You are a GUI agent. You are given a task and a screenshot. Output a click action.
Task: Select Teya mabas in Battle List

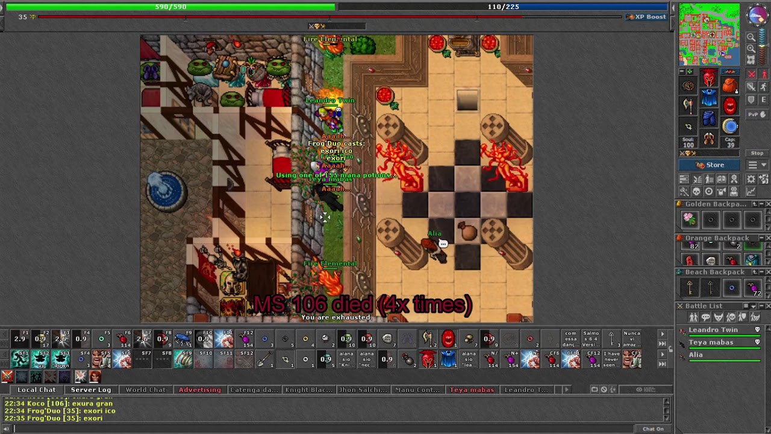click(719, 343)
